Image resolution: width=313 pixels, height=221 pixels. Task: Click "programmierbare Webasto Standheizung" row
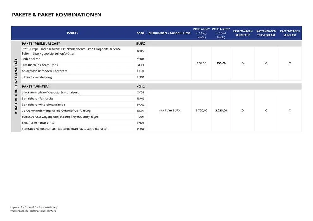[x=51, y=93]
